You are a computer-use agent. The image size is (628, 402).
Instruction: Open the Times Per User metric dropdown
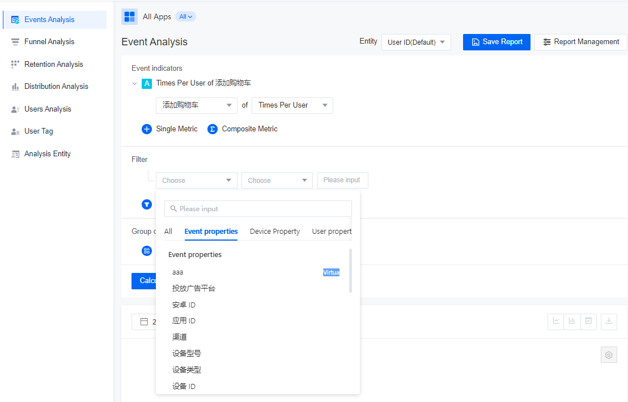(x=292, y=105)
